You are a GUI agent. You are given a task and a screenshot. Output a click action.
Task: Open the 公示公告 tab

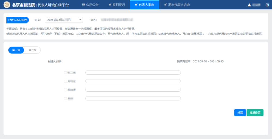pos(90,5)
